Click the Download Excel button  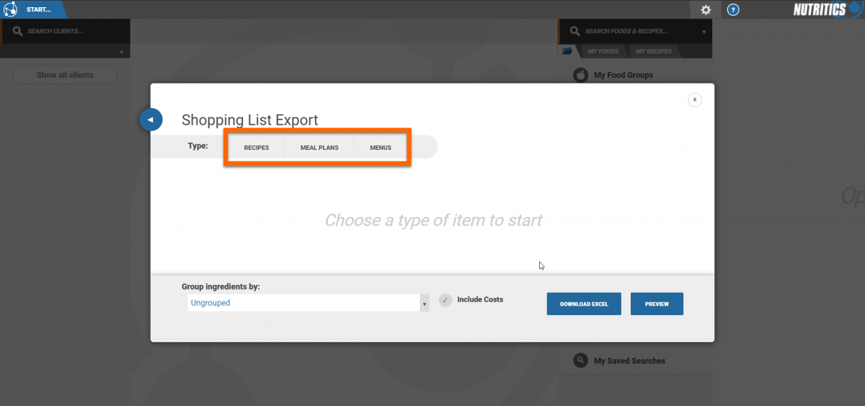584,304
